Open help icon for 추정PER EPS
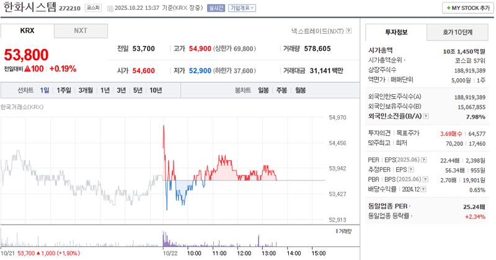496x260 pixels. [x=411, y=170]
